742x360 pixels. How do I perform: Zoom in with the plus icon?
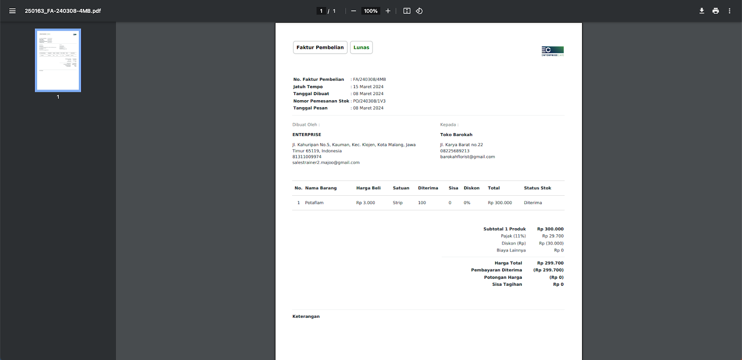(388, 11)
